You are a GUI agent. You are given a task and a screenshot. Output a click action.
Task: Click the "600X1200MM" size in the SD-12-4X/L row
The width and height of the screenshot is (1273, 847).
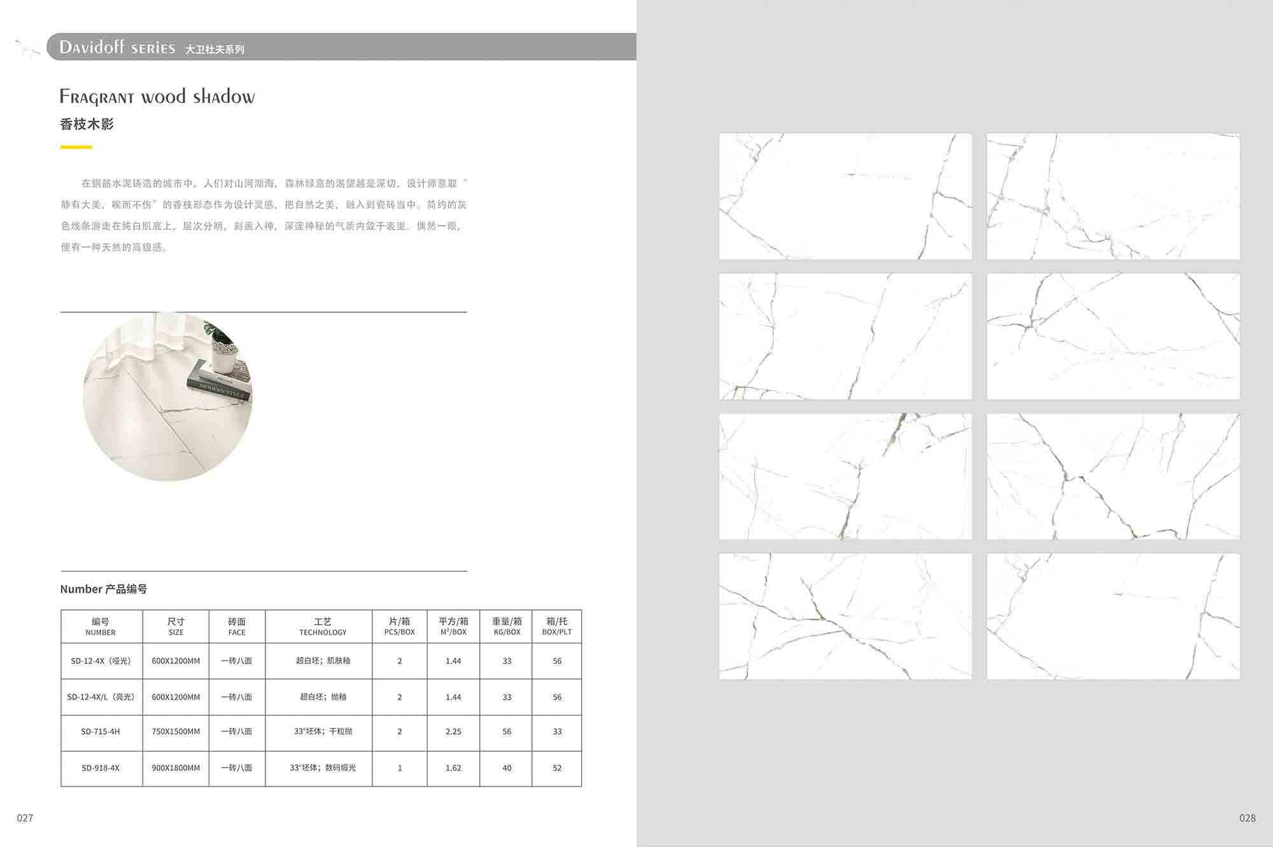176,697
